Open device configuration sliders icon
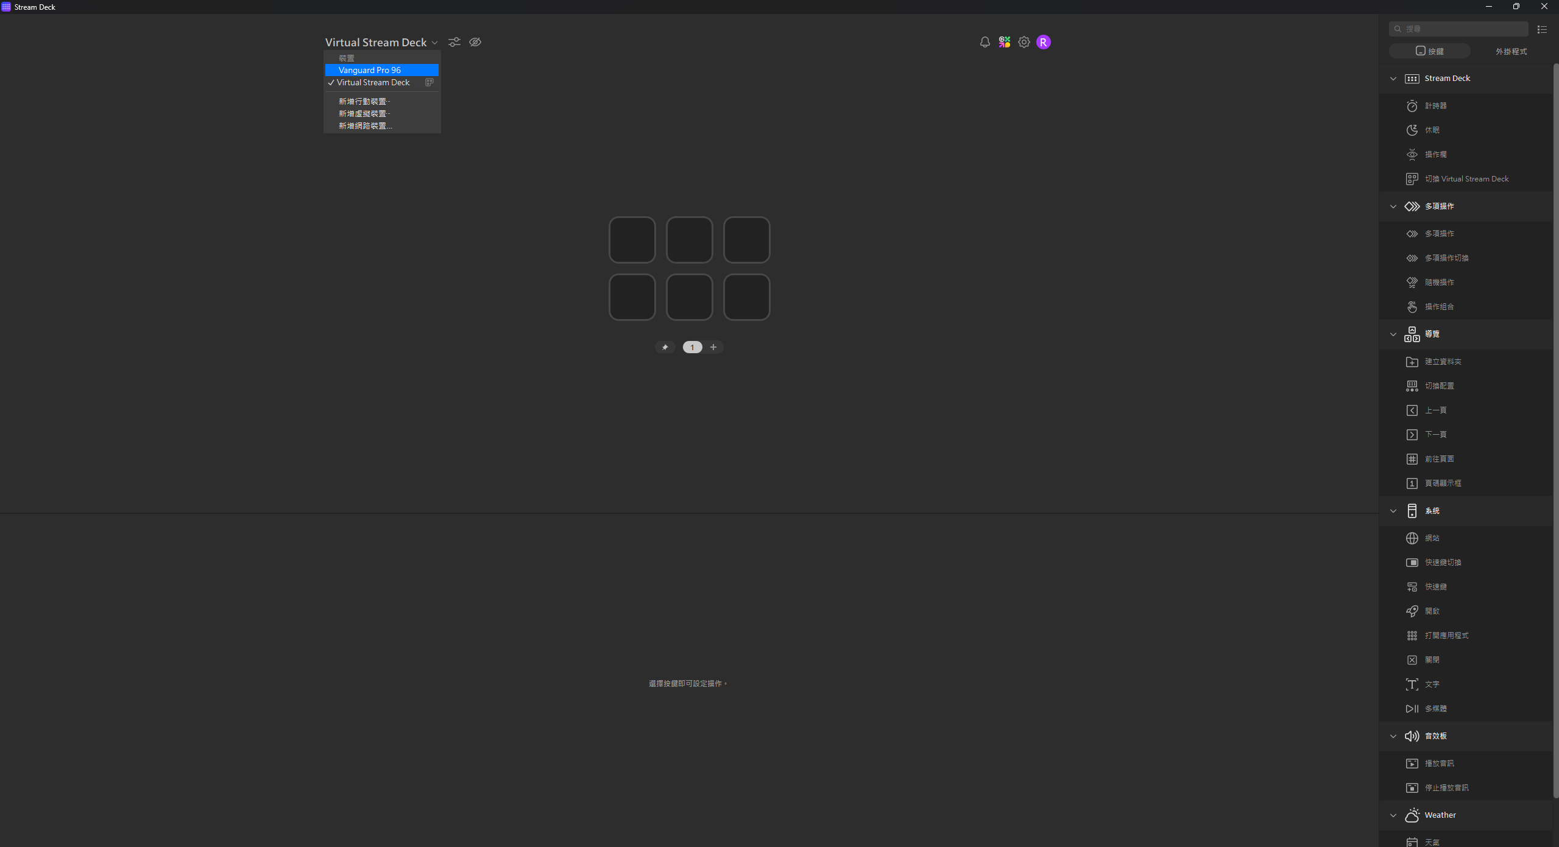This screenshot has height=847, width=1559. [454, 42]
